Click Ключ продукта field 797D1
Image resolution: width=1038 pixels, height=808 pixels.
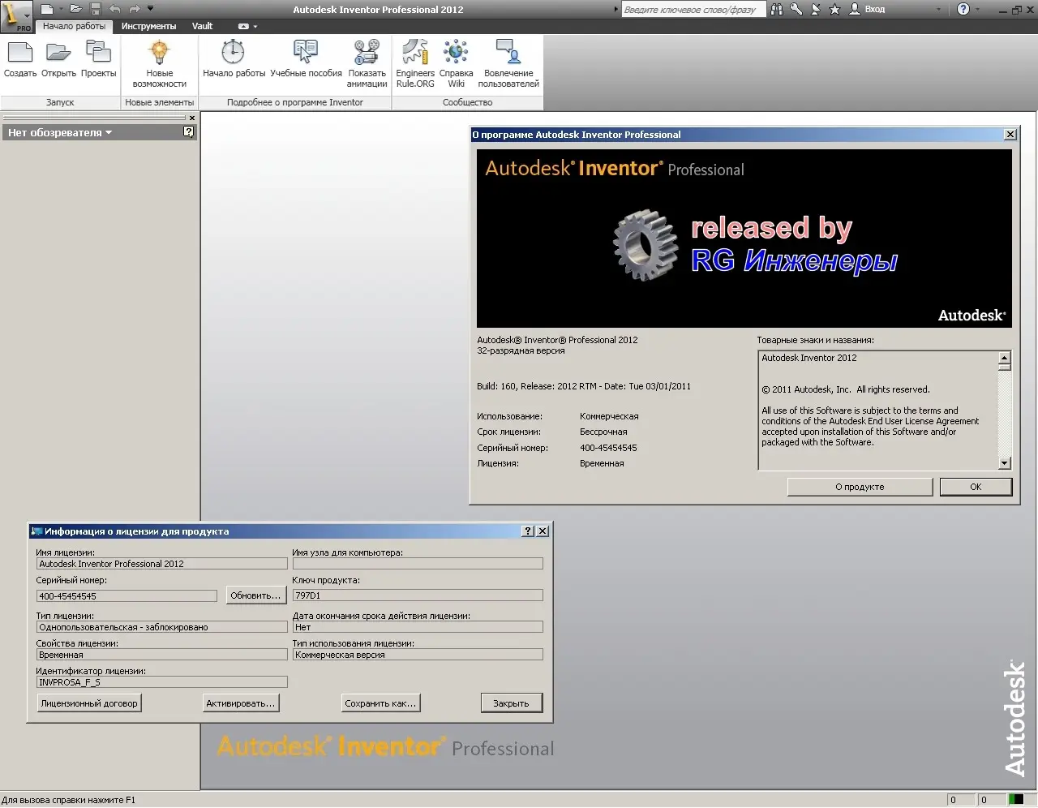(x=418, y=595)
